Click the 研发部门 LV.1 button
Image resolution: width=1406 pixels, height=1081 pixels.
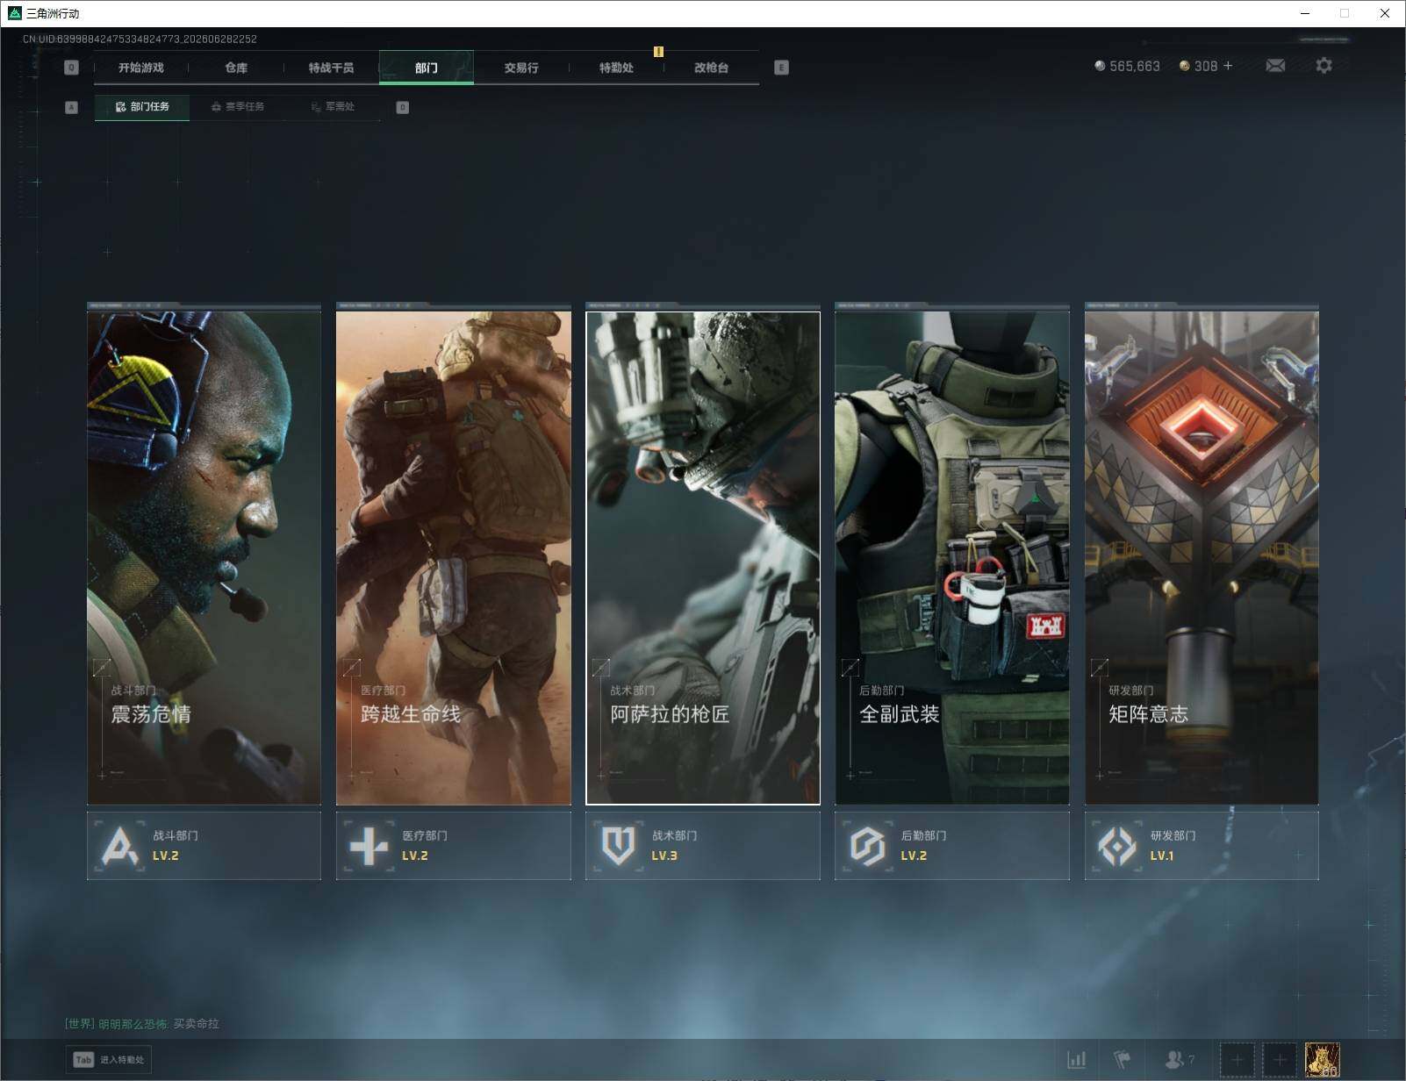pos(1202,846)
